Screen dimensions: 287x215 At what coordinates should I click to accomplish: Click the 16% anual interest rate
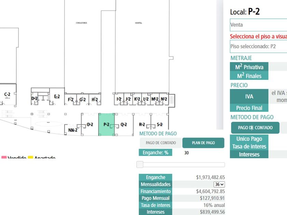pos(214,205)
